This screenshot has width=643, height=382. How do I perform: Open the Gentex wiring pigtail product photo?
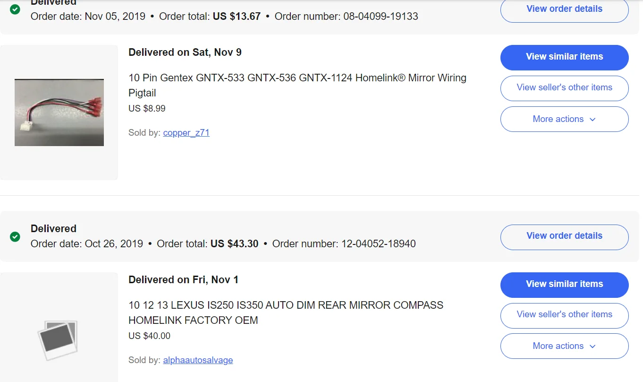click(x=59, y=113)
